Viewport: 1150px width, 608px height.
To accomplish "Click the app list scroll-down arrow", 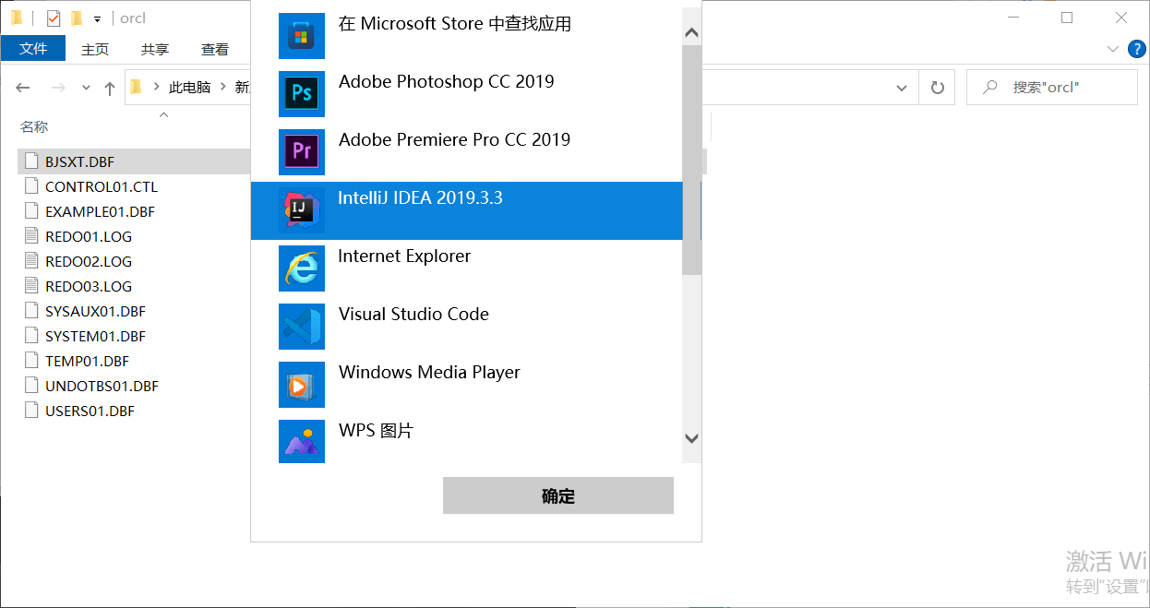I will point(691,439).
